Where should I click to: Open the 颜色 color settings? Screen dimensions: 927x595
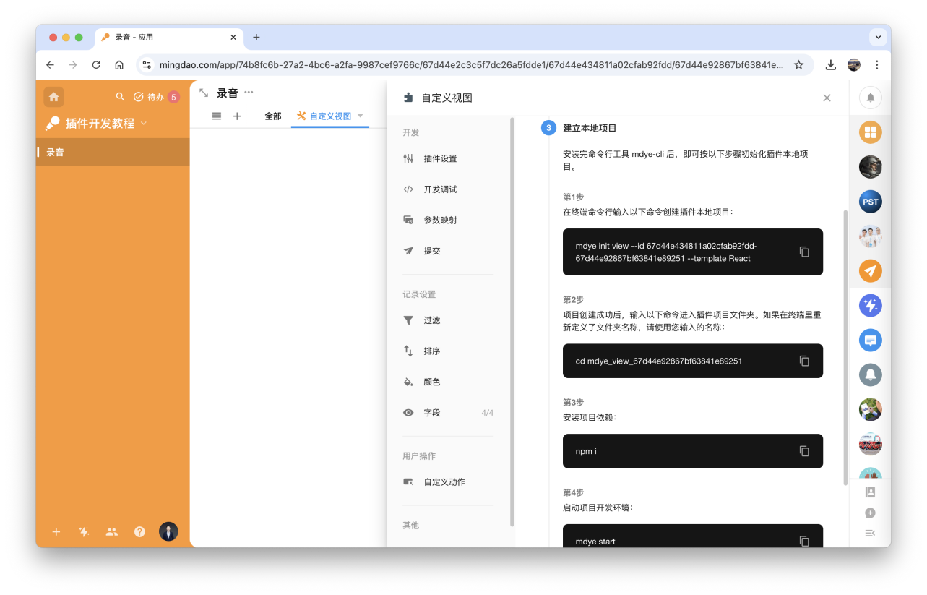[x=432, y=382]
